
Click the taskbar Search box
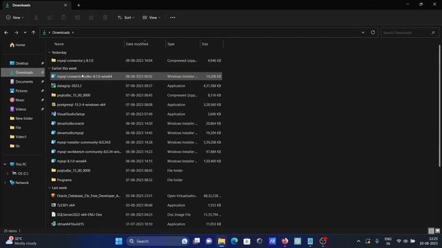(157, 241)
